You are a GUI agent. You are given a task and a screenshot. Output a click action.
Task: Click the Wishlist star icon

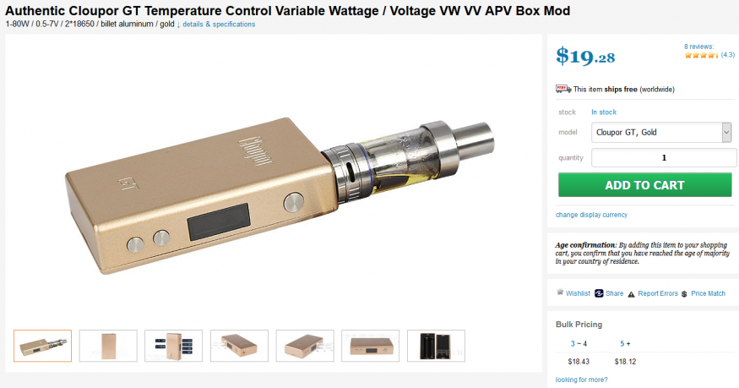point(560,292)
